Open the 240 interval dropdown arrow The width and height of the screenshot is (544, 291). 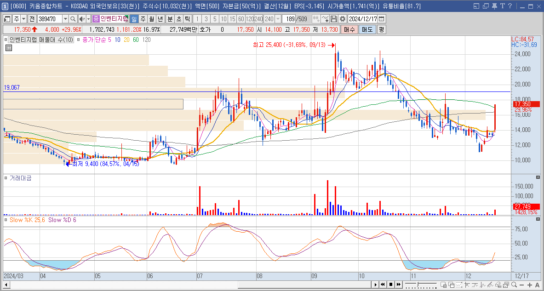pyautogui.click(x=278, y=19)
